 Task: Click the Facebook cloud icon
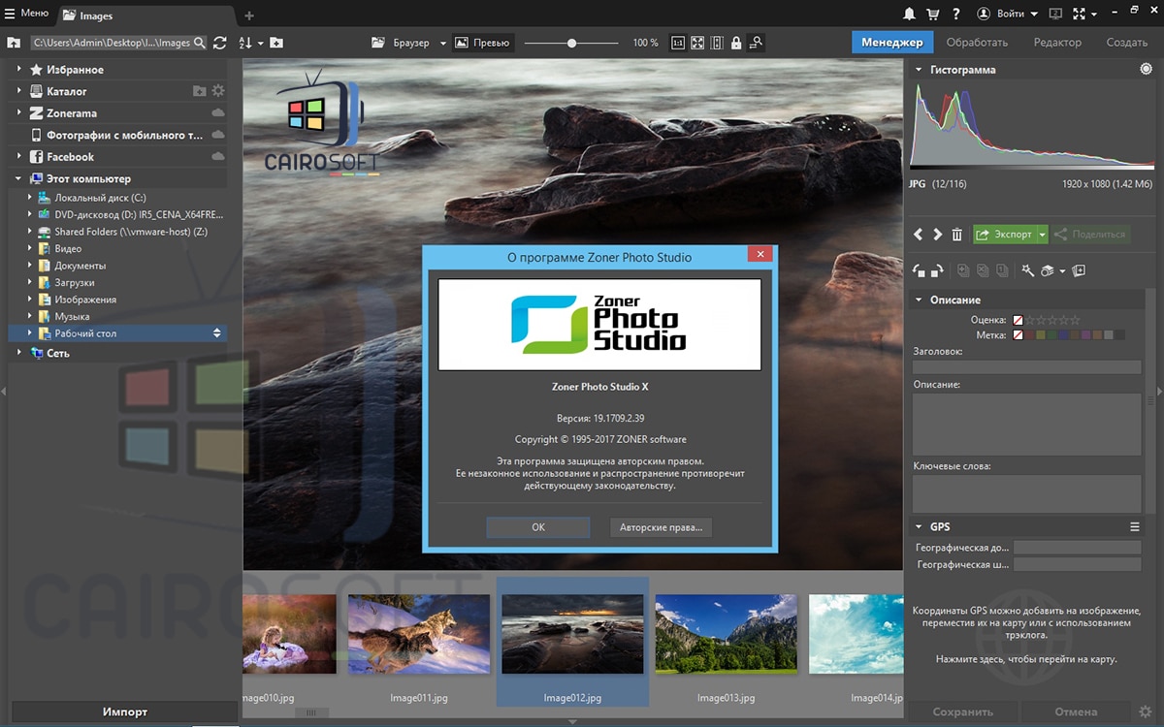point(218,157)
